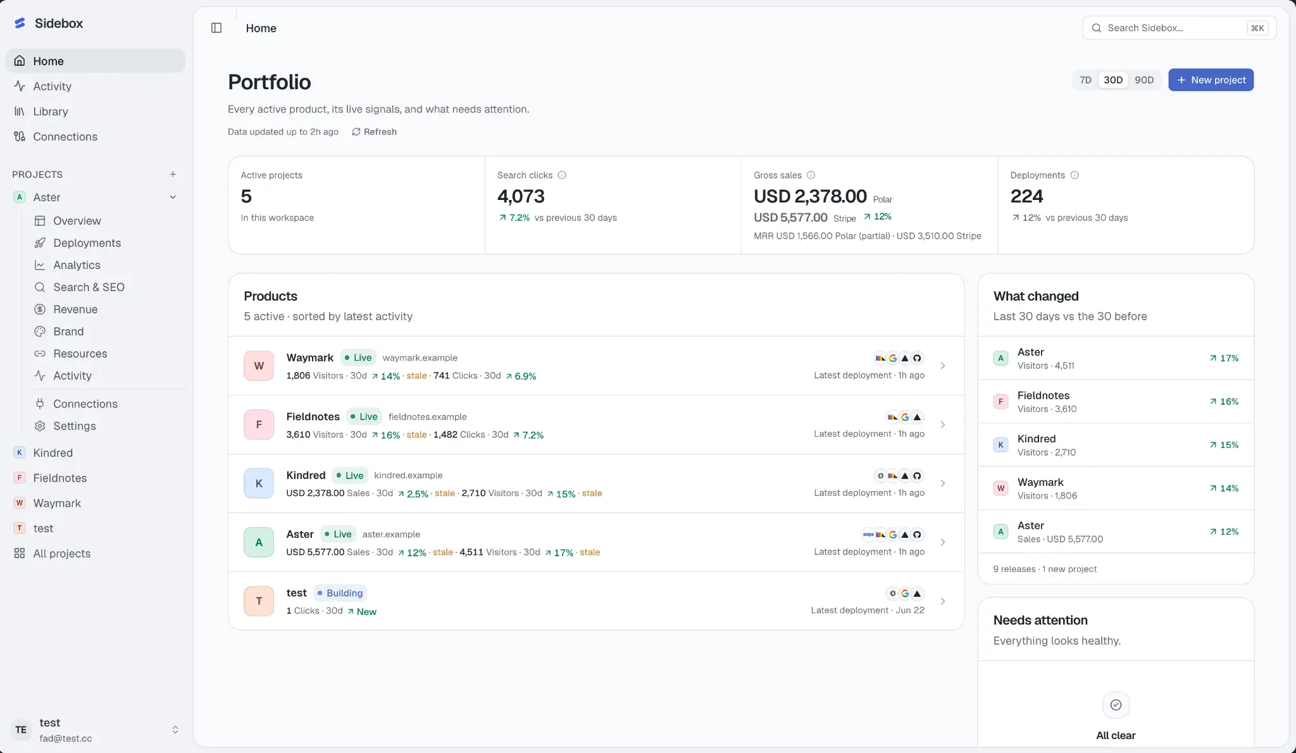Click the Gross sales info icon
This screenshot has width=1296, height=753.
(811, 175)
